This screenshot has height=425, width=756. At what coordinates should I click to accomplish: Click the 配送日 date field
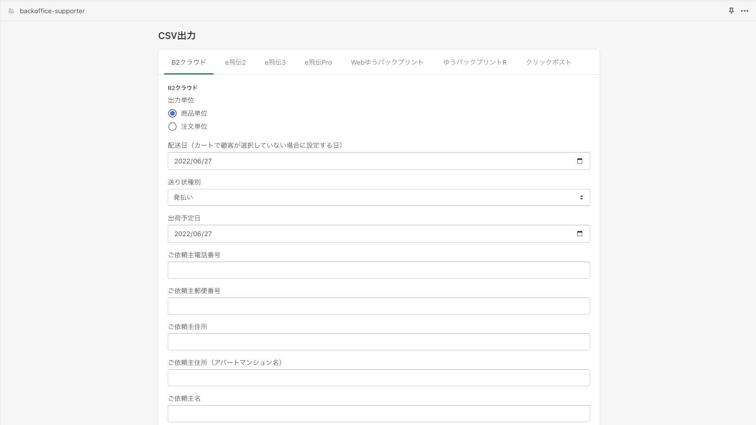(379, 161)
